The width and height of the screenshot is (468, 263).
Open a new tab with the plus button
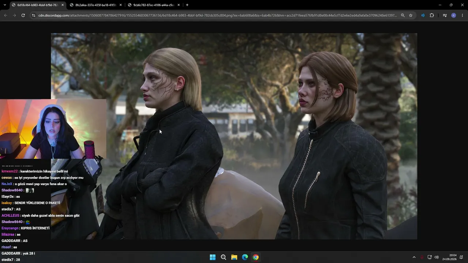click(x=187, y=5)
